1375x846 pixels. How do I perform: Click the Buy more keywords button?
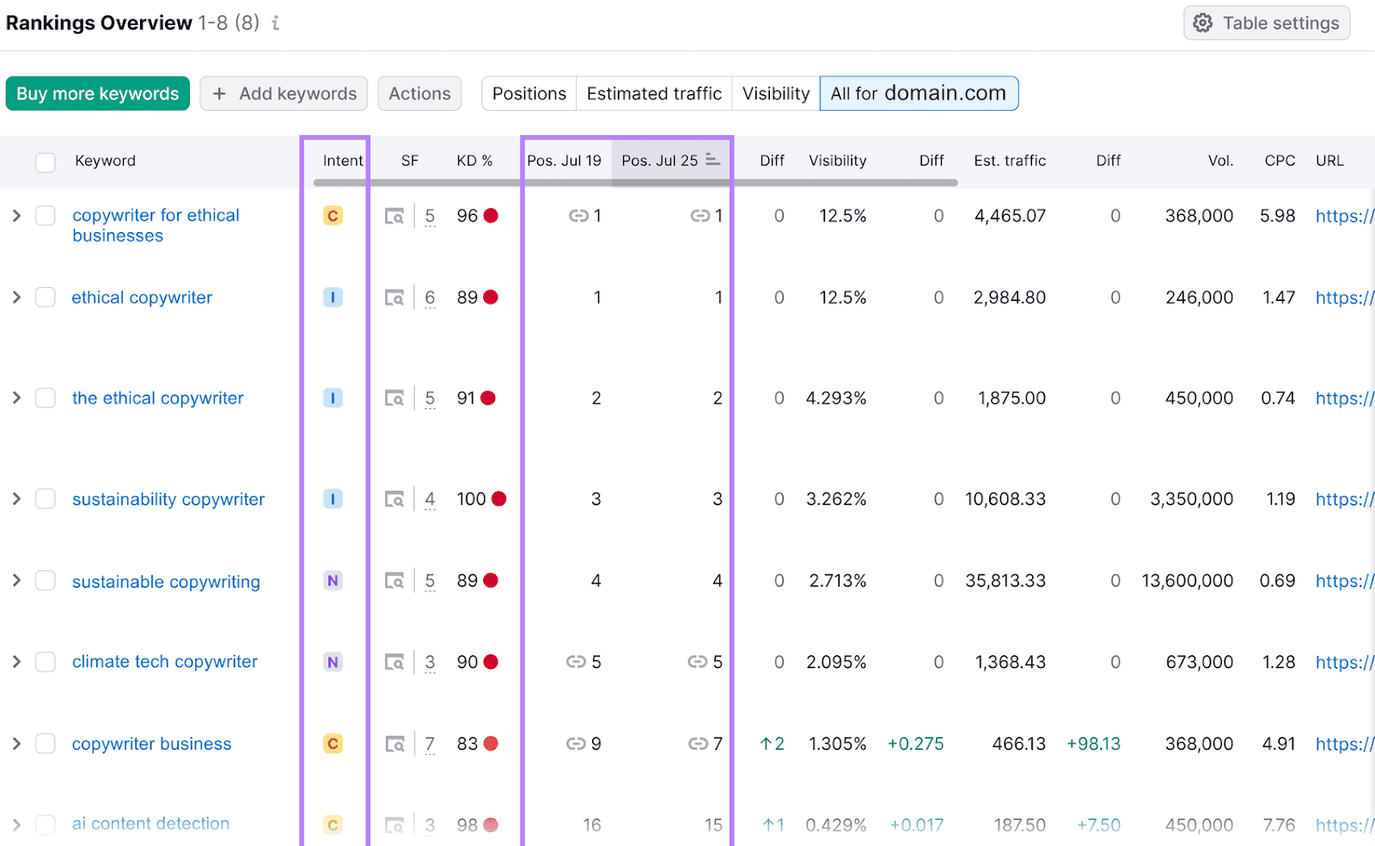click(97, 93)
